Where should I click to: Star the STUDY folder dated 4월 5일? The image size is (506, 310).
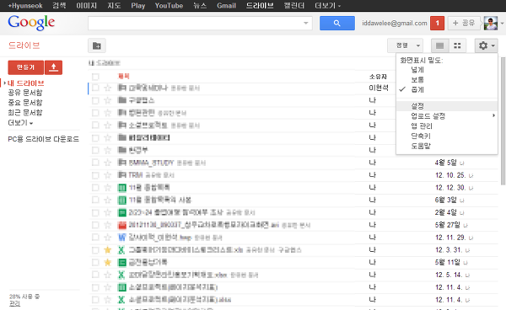[107, 163]
